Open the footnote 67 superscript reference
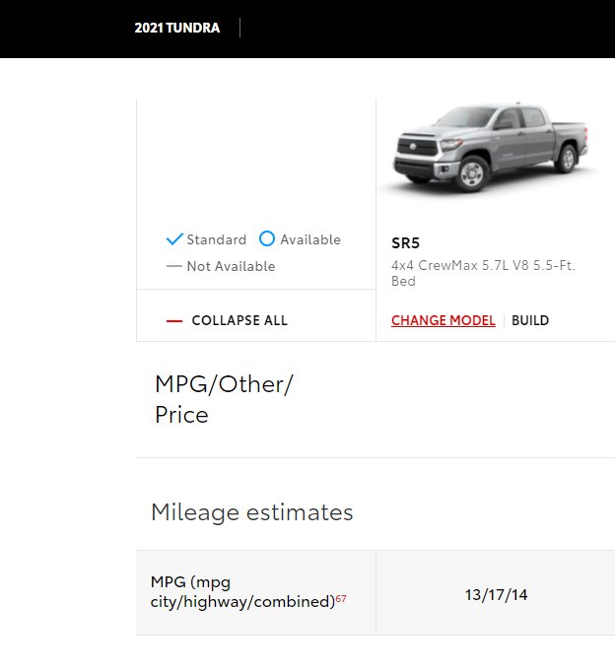Image resolution: width=615 pixels, height=672 pixels. tap(341, 598)
